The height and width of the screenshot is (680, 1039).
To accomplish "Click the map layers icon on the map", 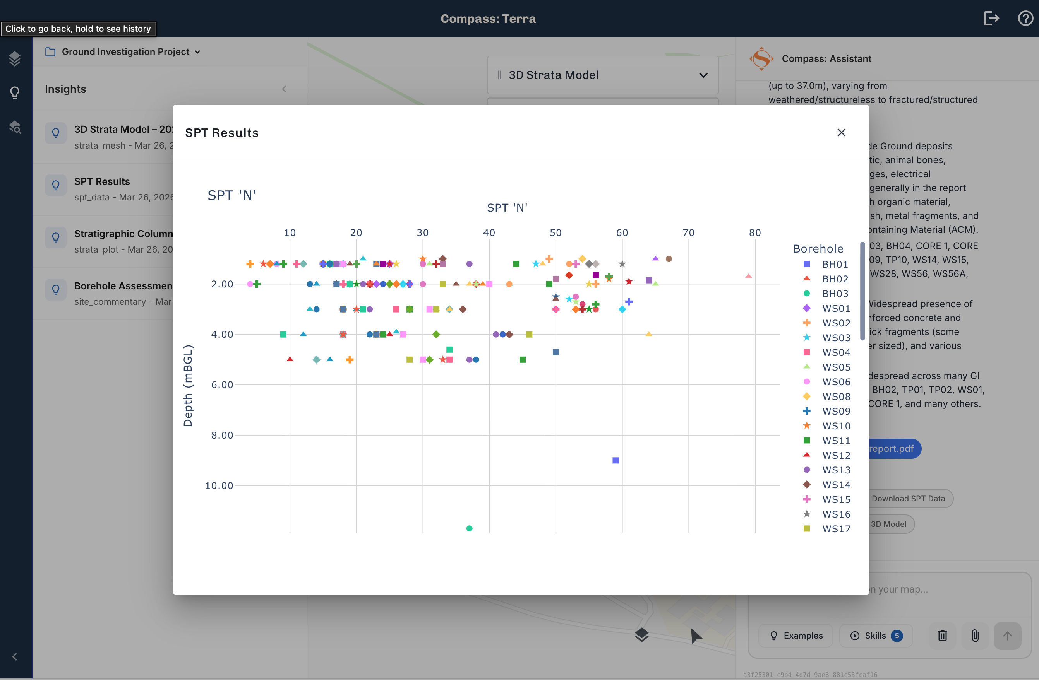I will pos(641,635).
